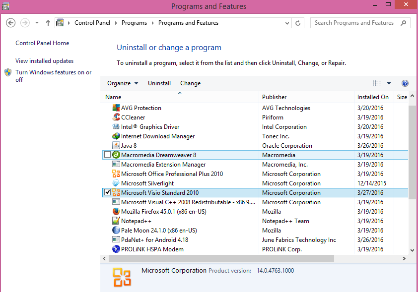Open the Control Panel Home link
Image resolution: width=418 pixels, height=292 pixels.
click(42, 43)
